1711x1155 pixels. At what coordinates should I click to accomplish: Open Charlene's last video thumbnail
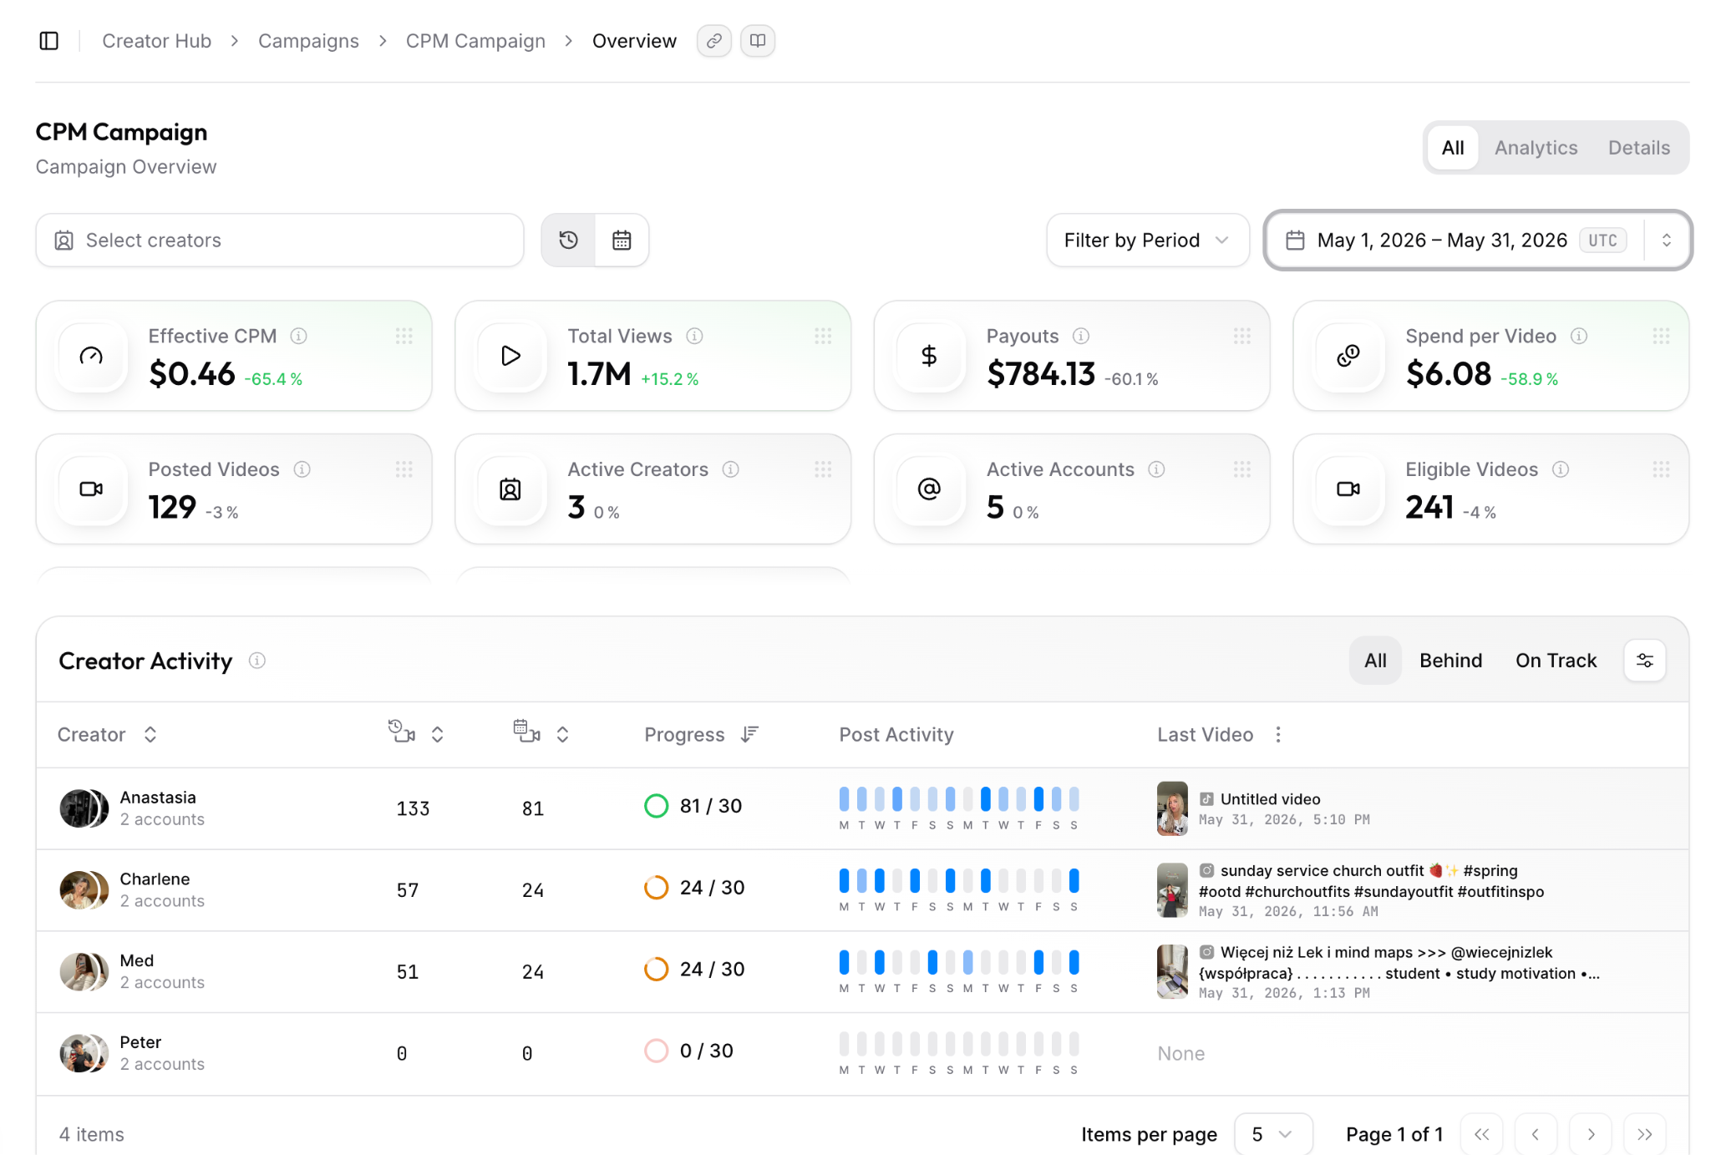point(1172,890)
